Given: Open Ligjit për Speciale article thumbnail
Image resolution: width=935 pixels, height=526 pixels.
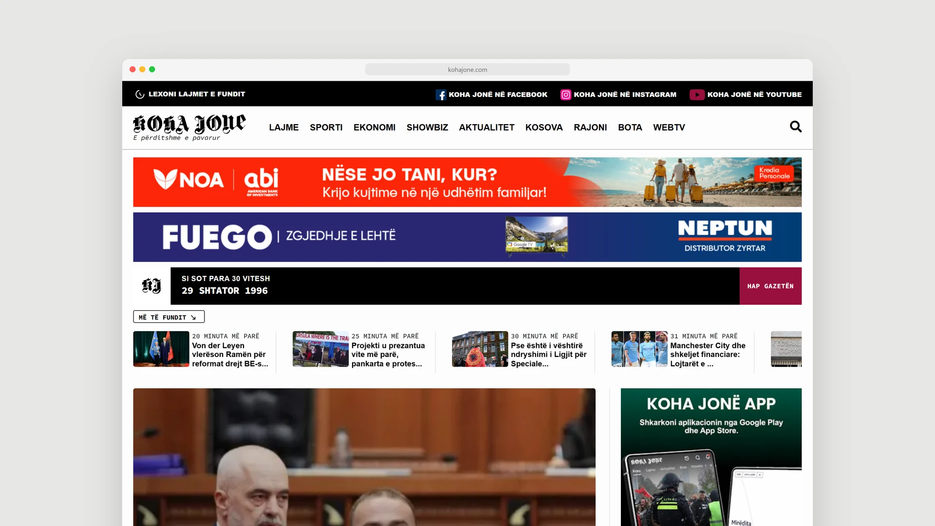Looking at the screenshot, I should [x=480, y=349].
